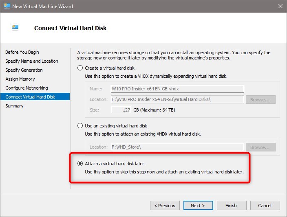Select Create a virtual hard disk option
Image resolution: width=287 pixels, height=217 pixels.
80,68
